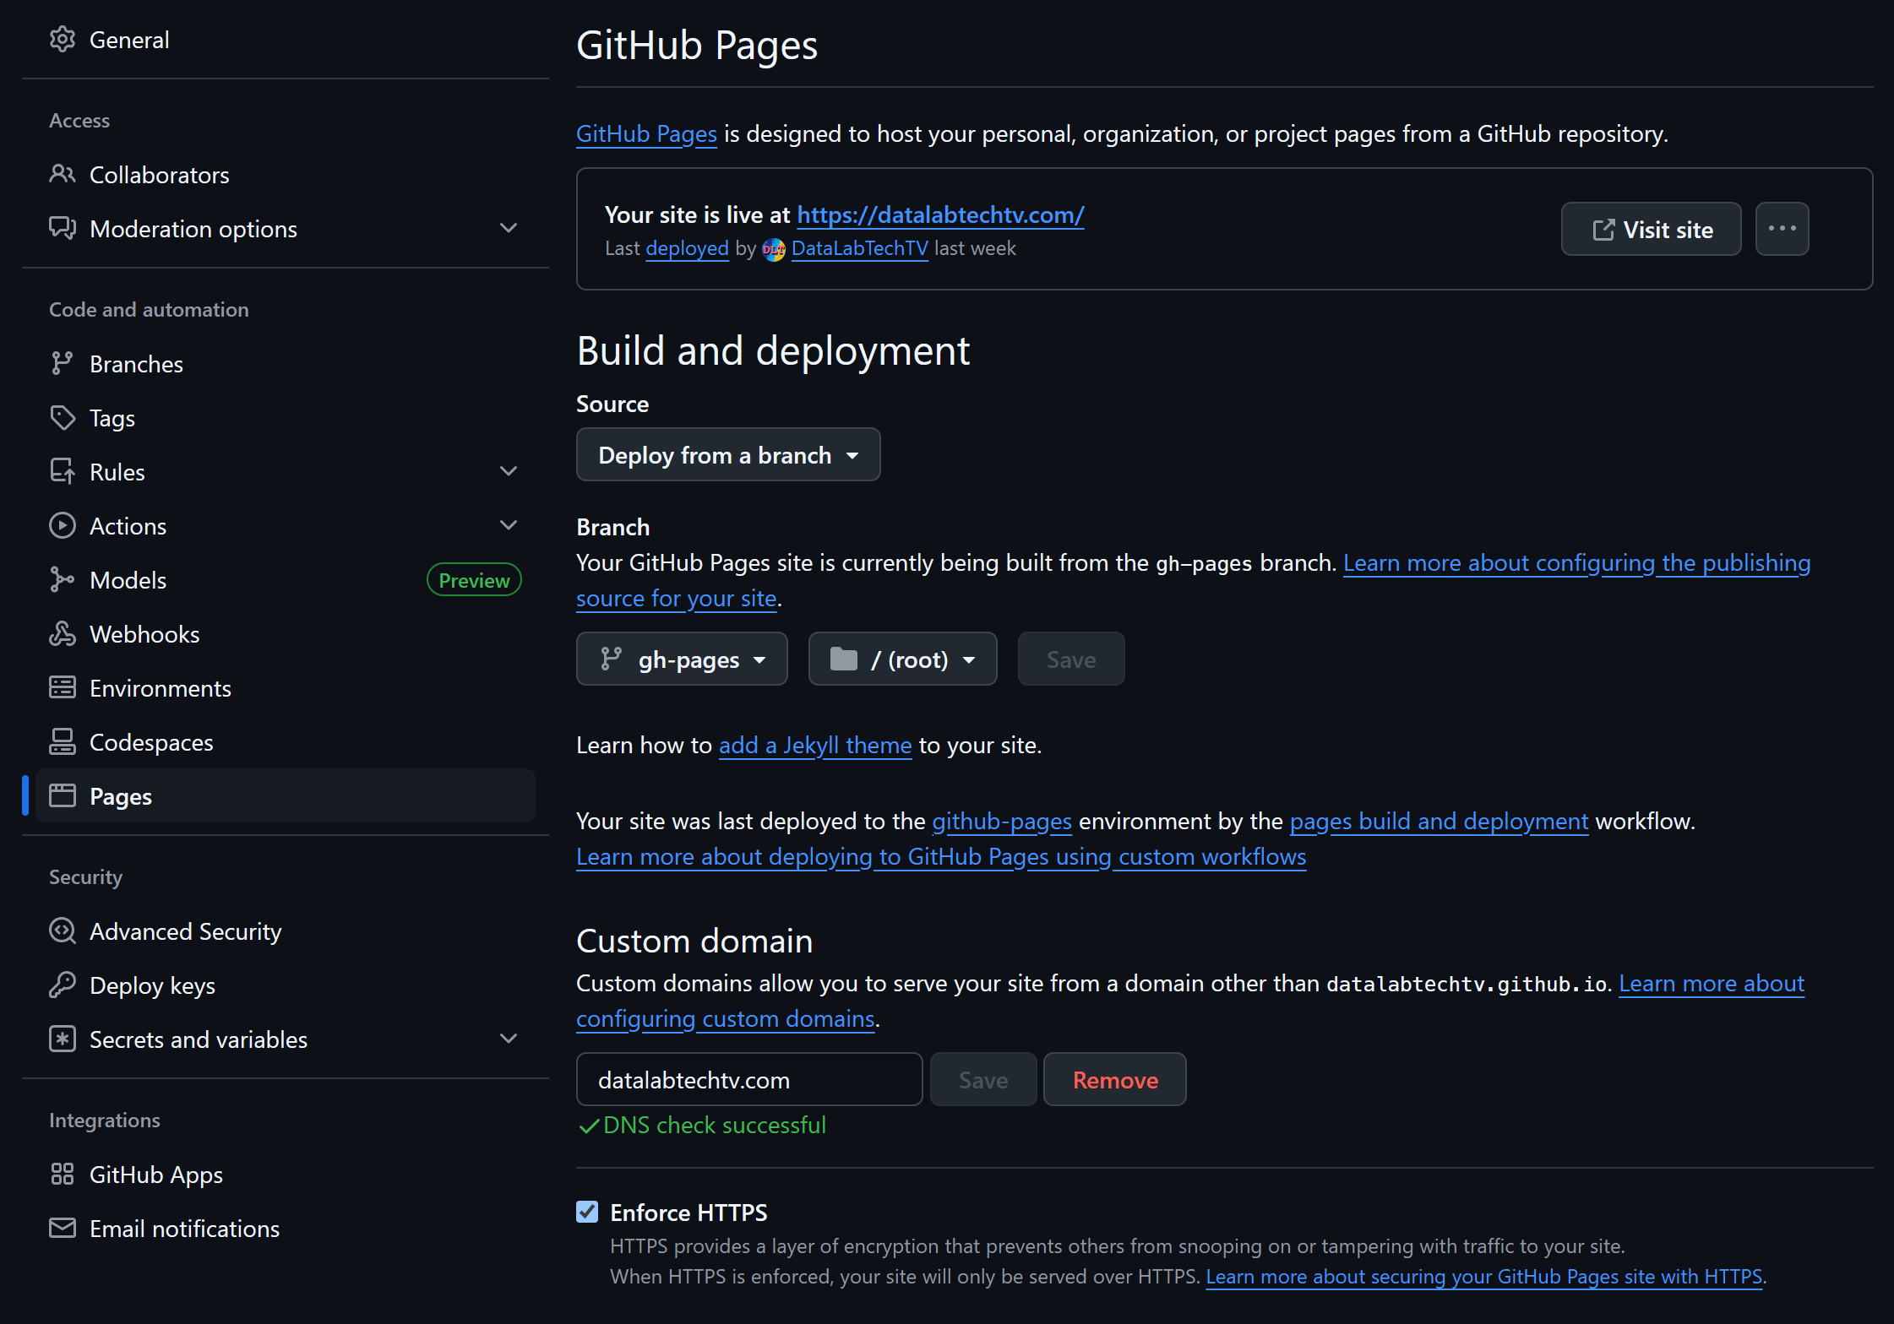Expand Moderation options chevron

coord(509,229)
